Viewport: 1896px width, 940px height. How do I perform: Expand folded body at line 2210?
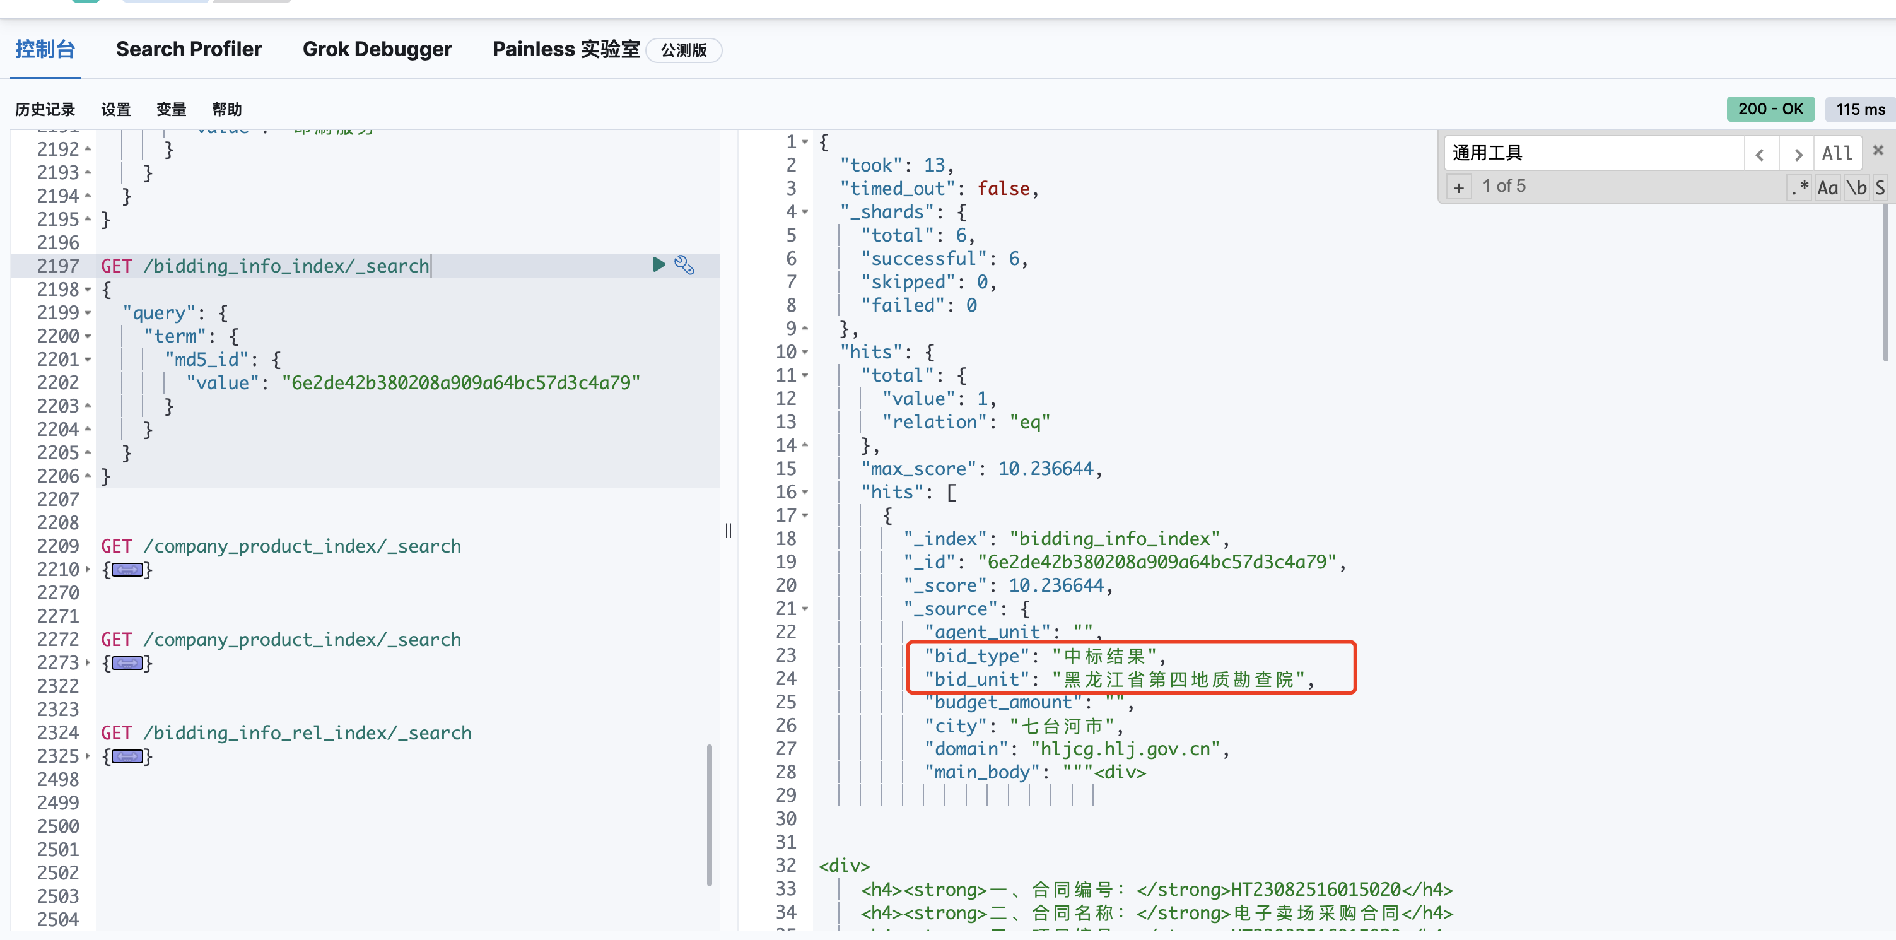[x=88, y=570]
